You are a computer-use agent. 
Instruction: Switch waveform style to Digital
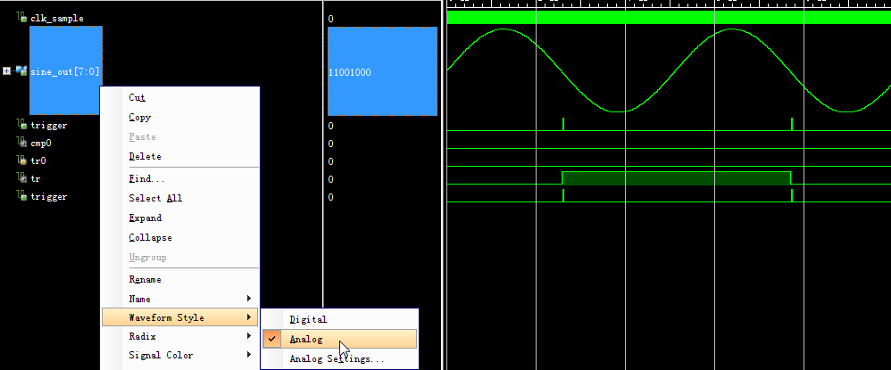point(308,319)
